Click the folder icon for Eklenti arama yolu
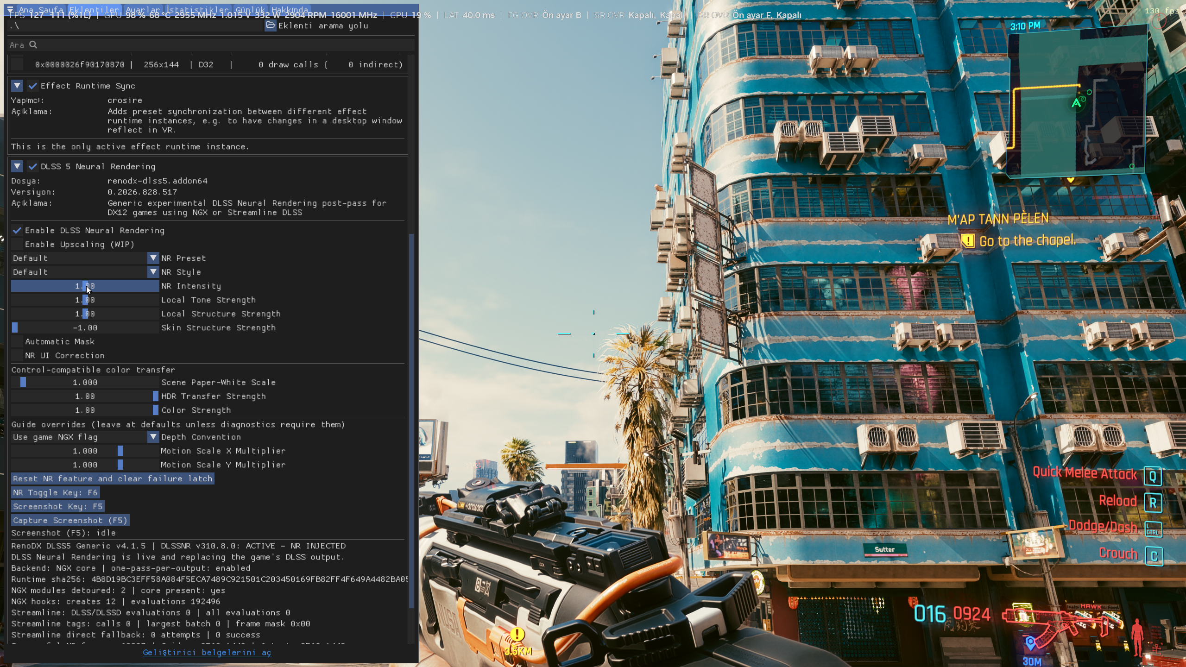The image size is (1186, 667). pyautogui.click(x=270, y=25)
